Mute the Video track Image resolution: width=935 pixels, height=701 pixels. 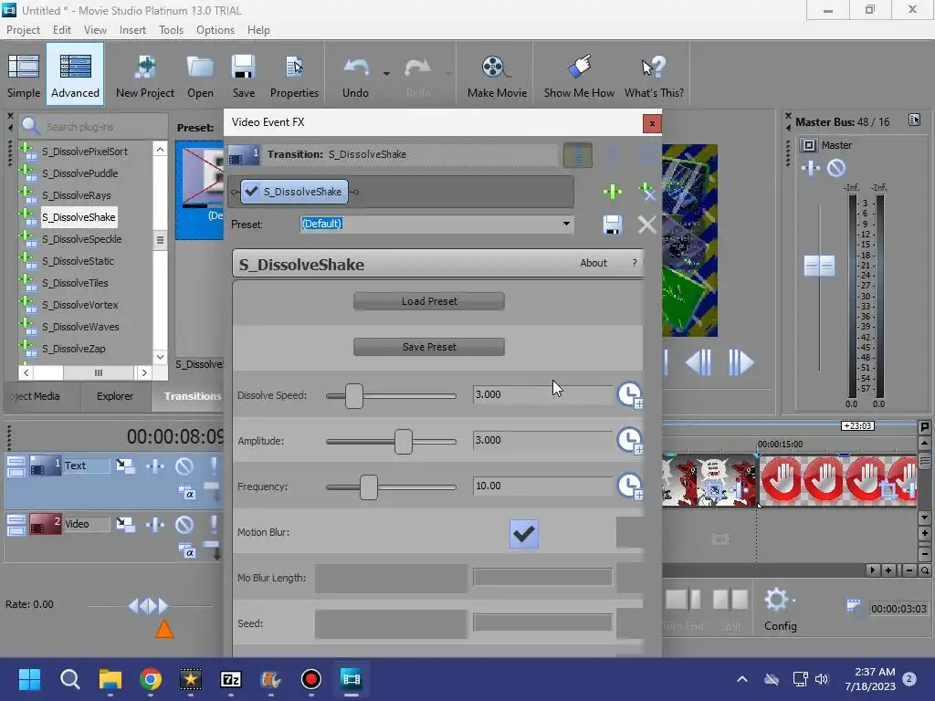pos(184,525)
